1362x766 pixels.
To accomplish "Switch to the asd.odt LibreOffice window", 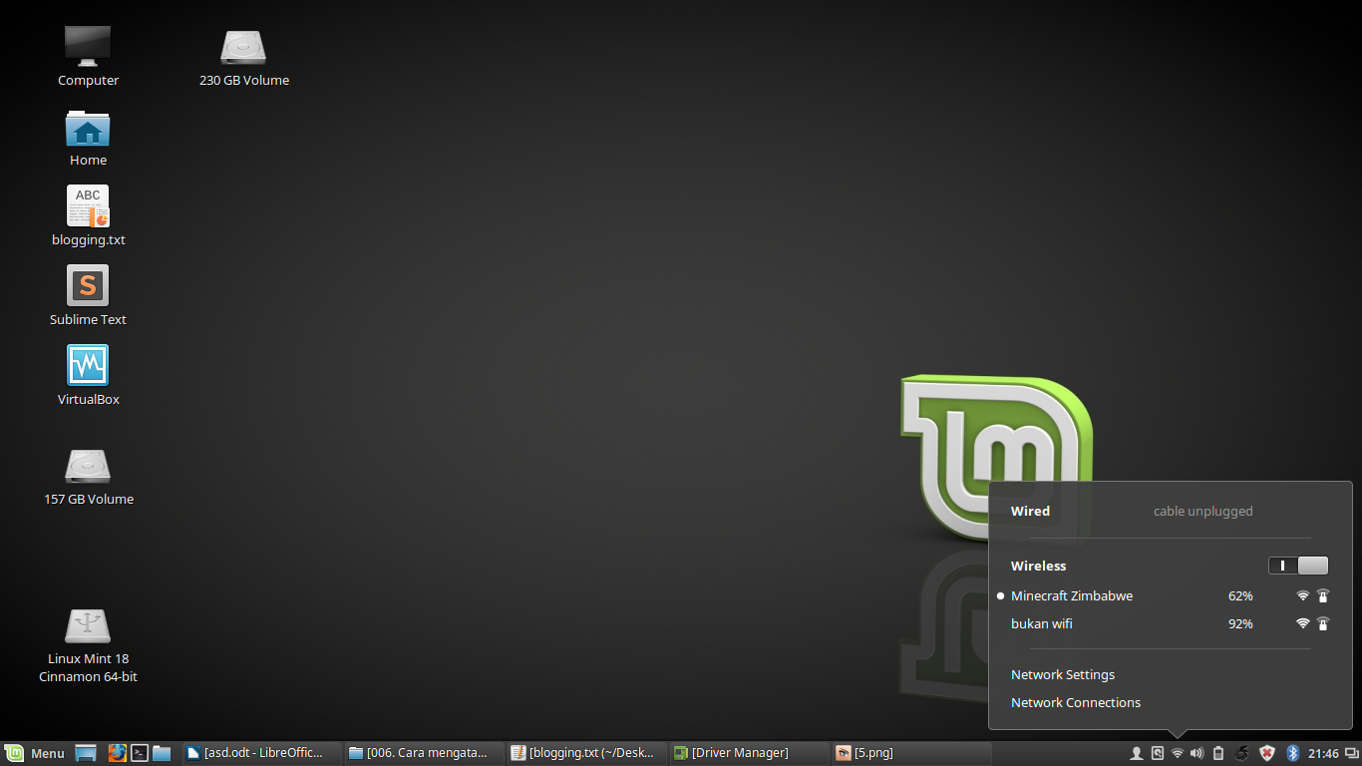I will coord(262,753).
